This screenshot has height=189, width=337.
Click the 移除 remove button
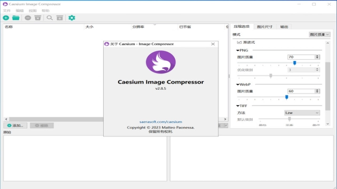click(x=42, y=125)
